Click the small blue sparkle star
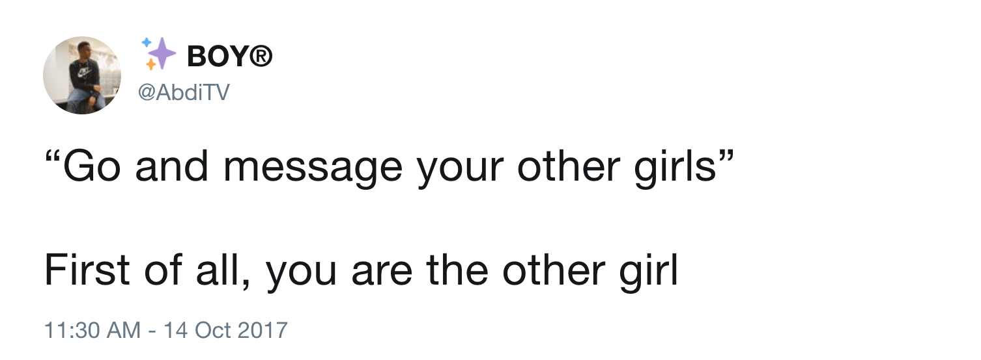The width and height of the screenshot is (981, 360). (x=147, y=42)
